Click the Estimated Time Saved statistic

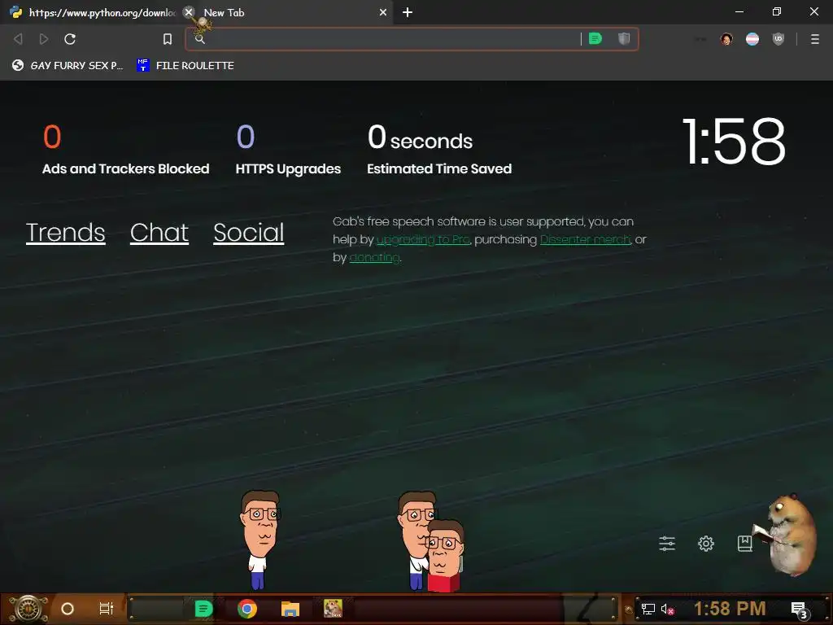(x=439, y=150)
